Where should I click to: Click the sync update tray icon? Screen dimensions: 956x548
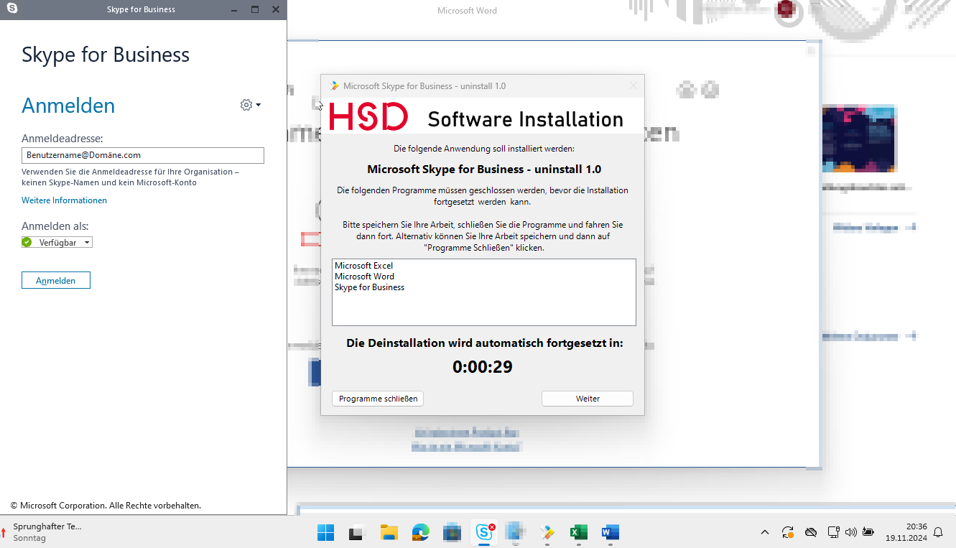(x=788, y=533)
